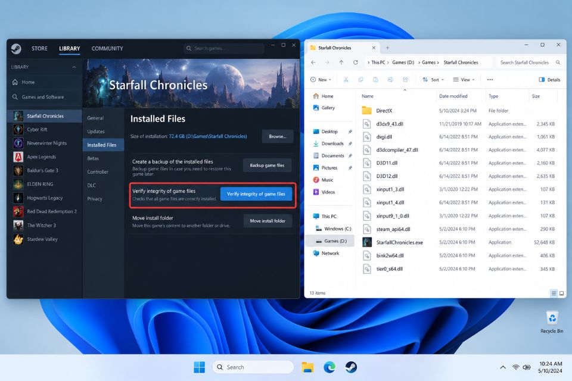The width and height of the screenshot is (572, 381).
Task: Click the Home icon in Steam library sidebar
Action: click(x=15, y=82)
